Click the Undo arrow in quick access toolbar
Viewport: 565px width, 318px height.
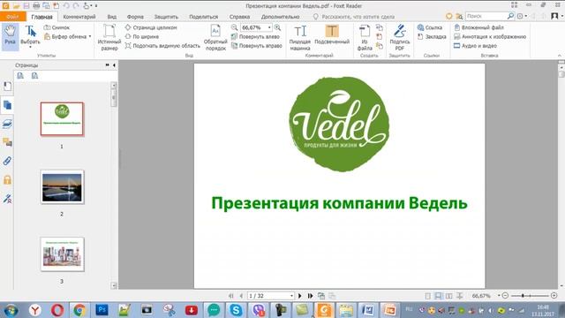tap(66, 6)
